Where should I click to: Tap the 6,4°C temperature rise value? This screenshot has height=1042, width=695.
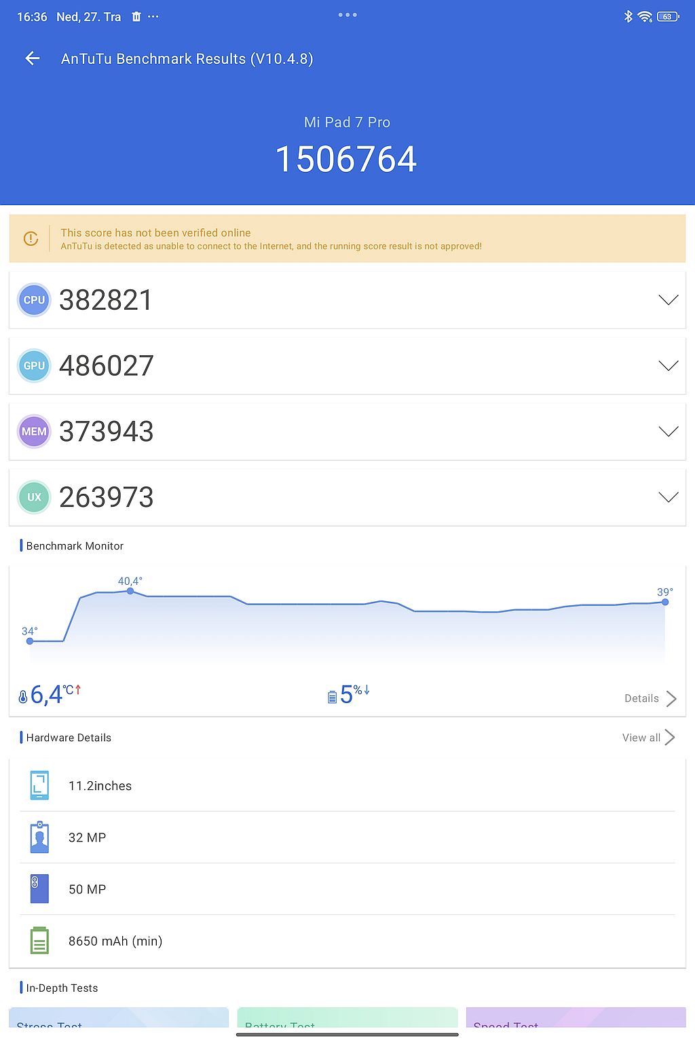(x=56, y=694)
